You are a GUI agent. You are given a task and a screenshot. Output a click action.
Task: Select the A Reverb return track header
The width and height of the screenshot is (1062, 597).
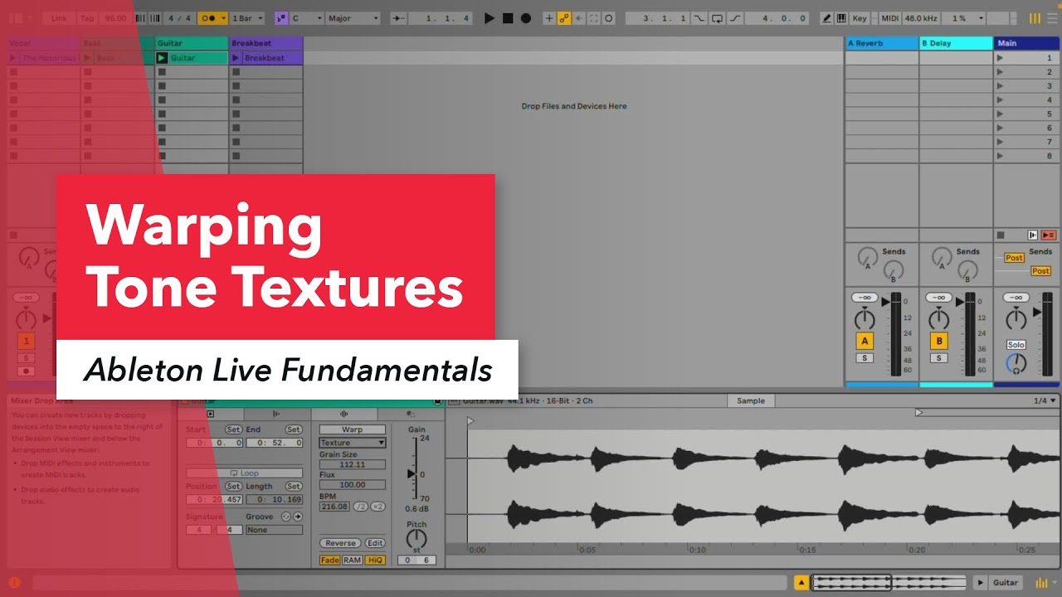tap(881, 43)
